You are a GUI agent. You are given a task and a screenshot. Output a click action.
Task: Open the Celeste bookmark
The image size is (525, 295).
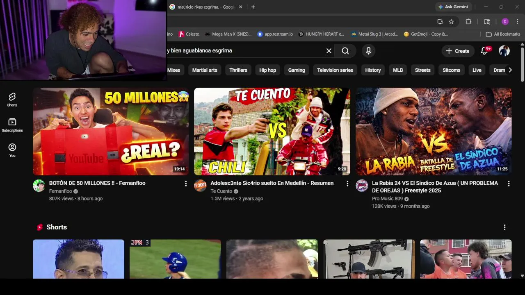(x=189, y=34)
